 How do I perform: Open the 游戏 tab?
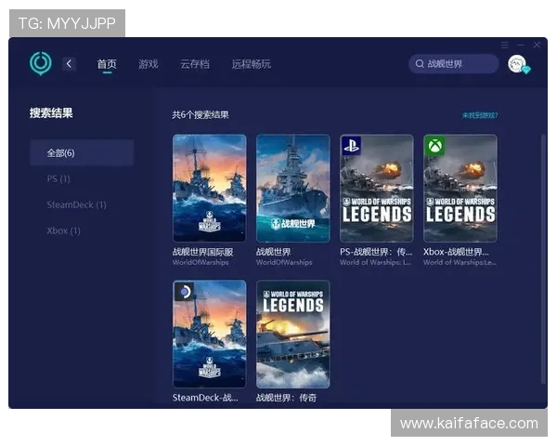[x=149, y=64]
